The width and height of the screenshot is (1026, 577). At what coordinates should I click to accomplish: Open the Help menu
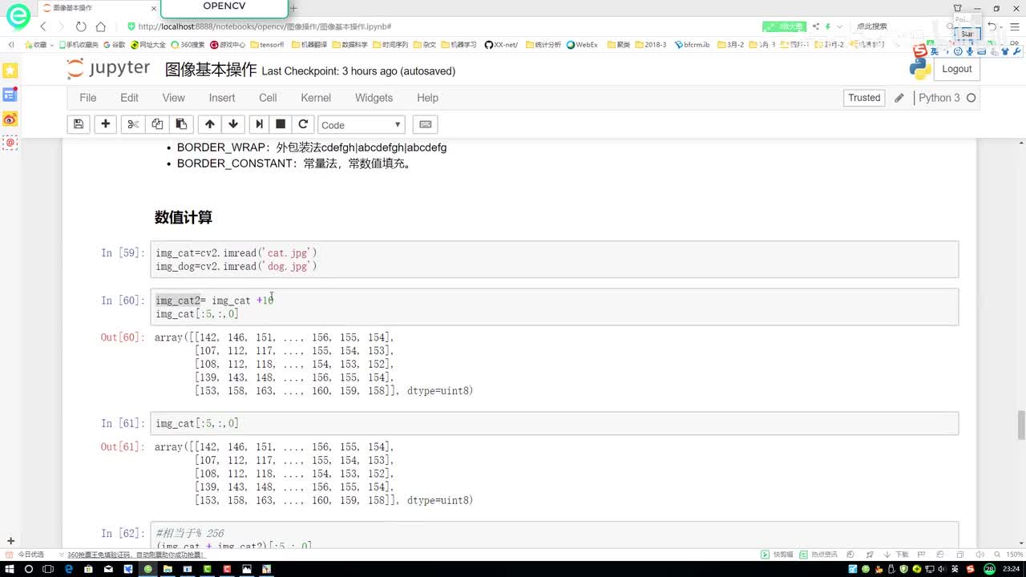click(427, 98)
